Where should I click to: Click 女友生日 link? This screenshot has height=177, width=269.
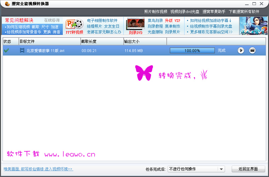click(x=112, y=26)
